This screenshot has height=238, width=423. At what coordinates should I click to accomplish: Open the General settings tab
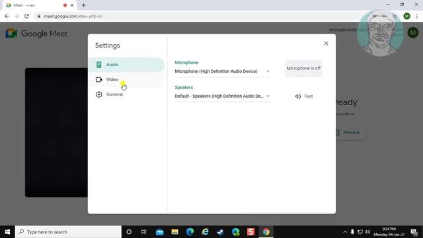coord(126,95)
